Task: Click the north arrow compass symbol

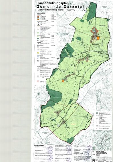Action: click(x=72, y=13)
